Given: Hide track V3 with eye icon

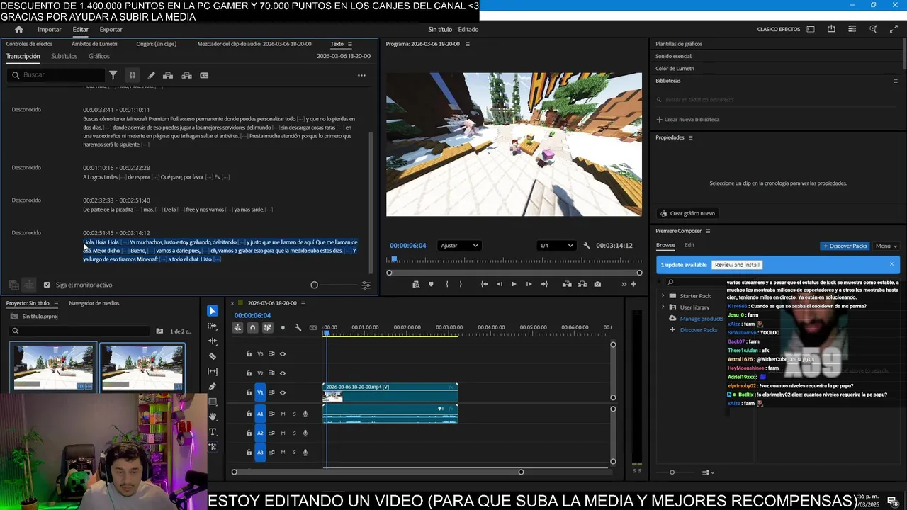Looking at the screenshot, I should [283, 353].
